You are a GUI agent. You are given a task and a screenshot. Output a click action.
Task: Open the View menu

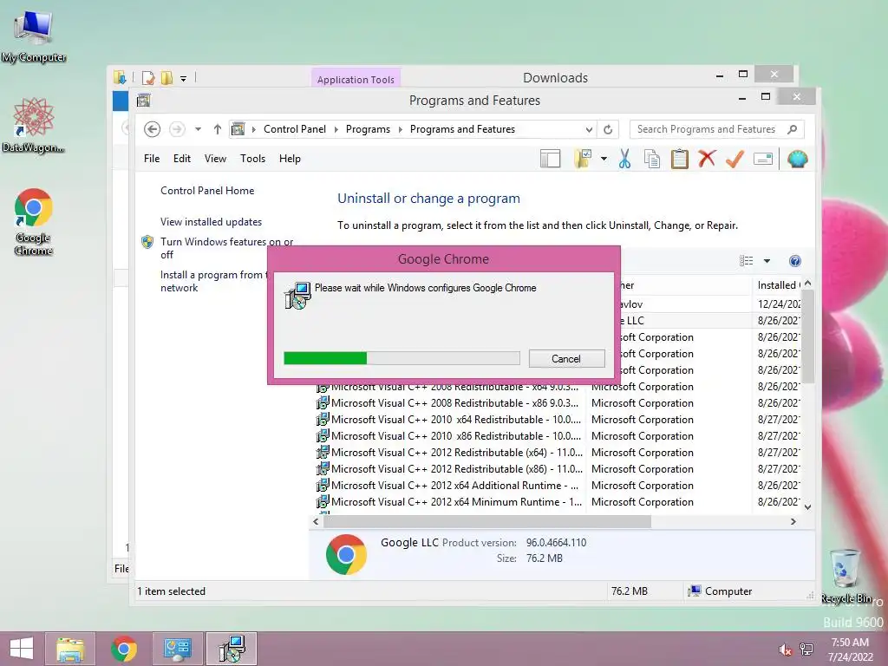pos(215,159)
